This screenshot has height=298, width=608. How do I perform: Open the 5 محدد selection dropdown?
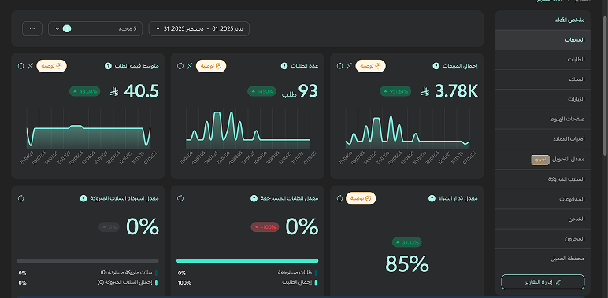click(x=95, y=28)
